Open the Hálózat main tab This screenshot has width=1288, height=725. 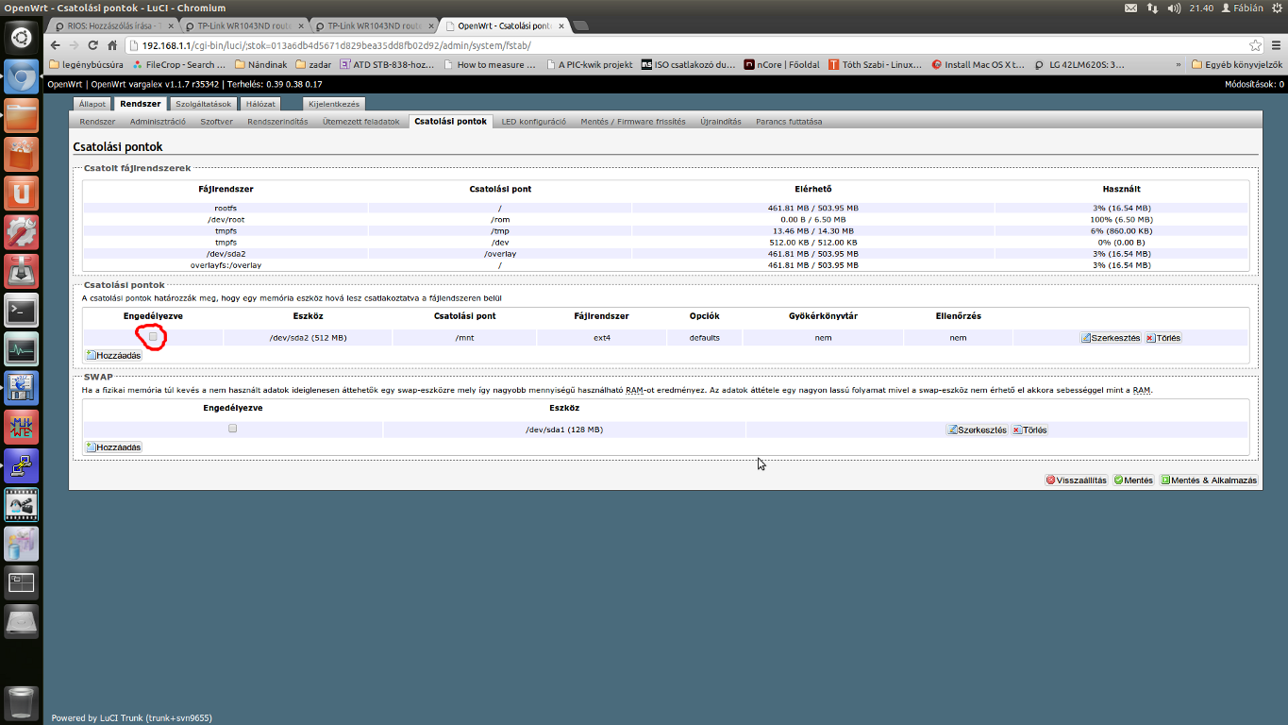click(x=260, y=104)
